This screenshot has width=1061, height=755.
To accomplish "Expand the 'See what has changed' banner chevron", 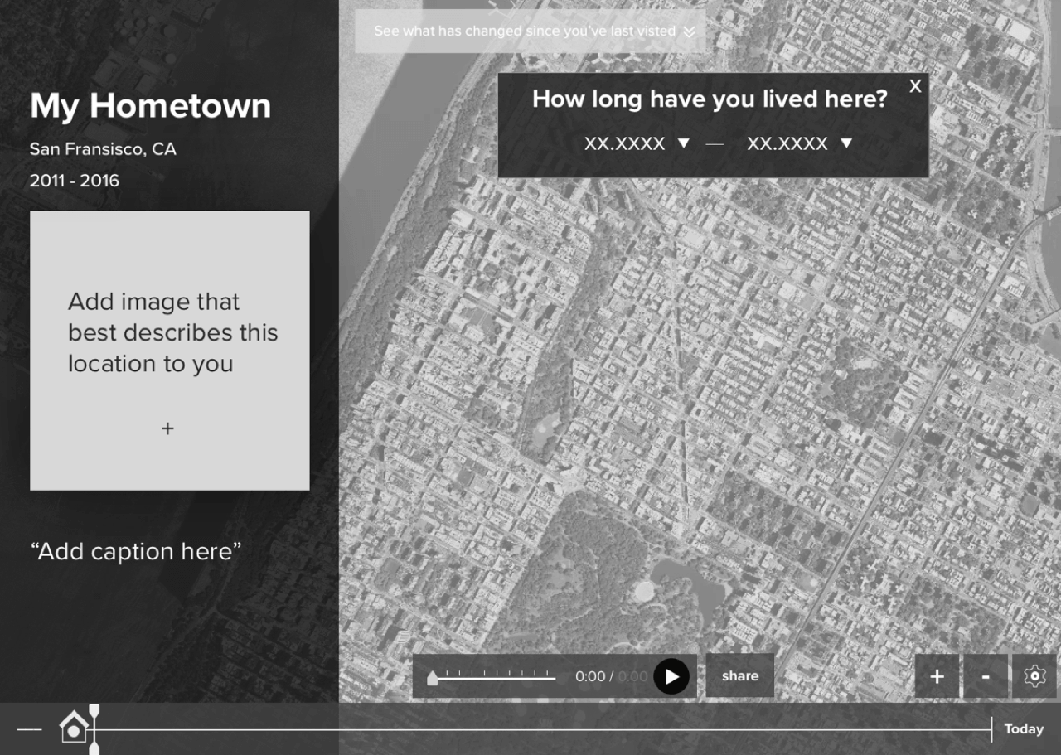I will (x=690, y=31).
